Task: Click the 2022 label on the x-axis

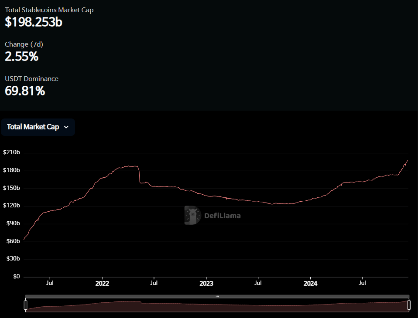Action: 102,284
